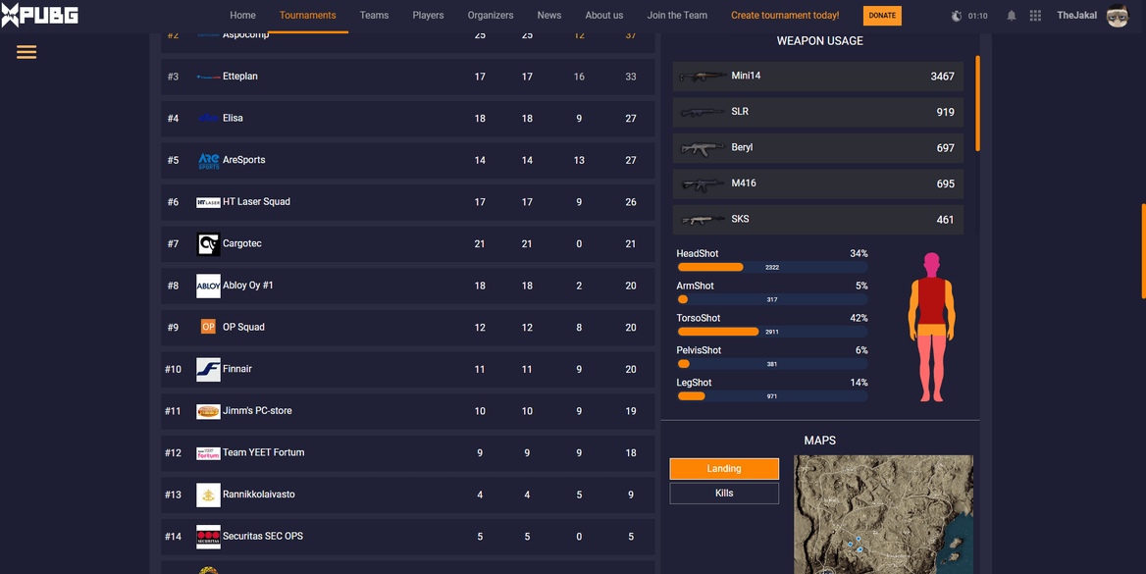Click the M416 weapon icon

(x=702, y=183)
